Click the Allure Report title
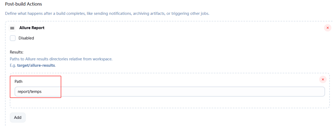This screenshot has width=333, height=126. tap(32, 28)
